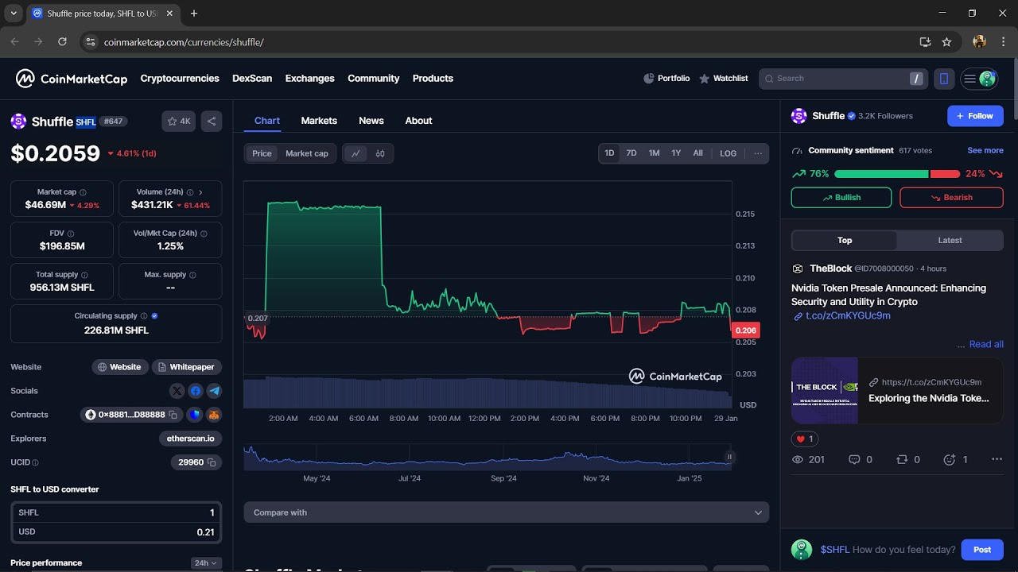Open Chrome tab search dropdown
Screen dimensions: 1018x572
pos(14,14)
